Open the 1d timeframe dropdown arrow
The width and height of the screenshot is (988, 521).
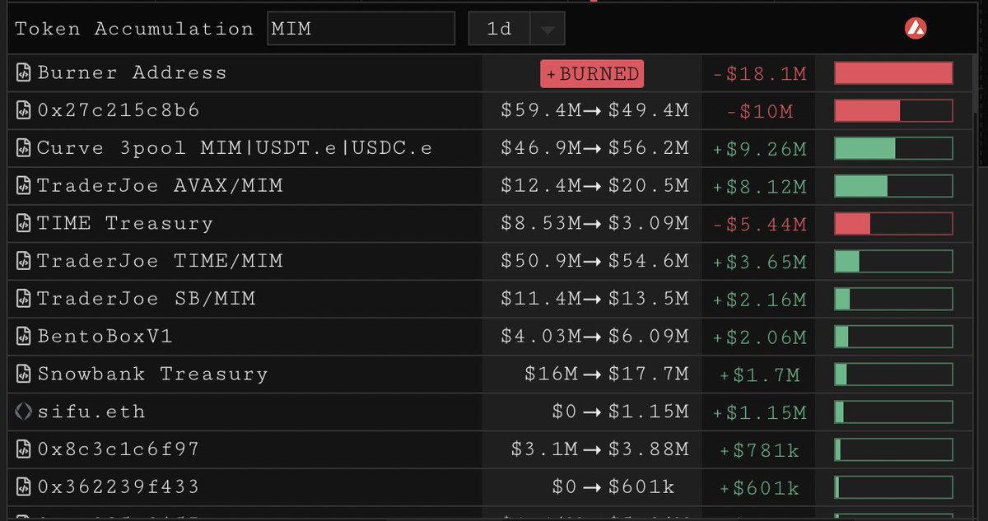[x=548, y=30]
